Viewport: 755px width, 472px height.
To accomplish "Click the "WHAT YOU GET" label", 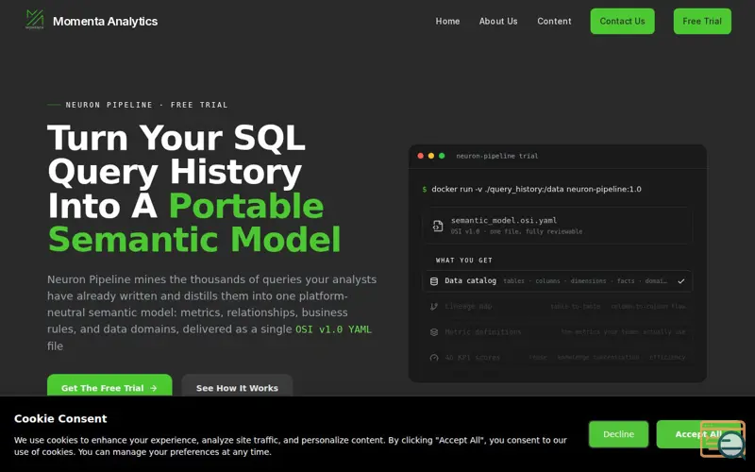I will 463,261.
